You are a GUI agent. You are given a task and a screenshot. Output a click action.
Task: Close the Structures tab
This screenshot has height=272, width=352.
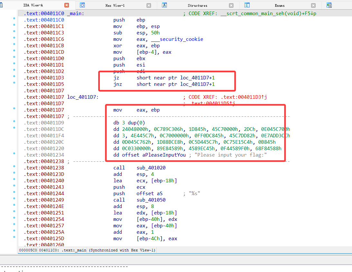(x=231, y=5)
